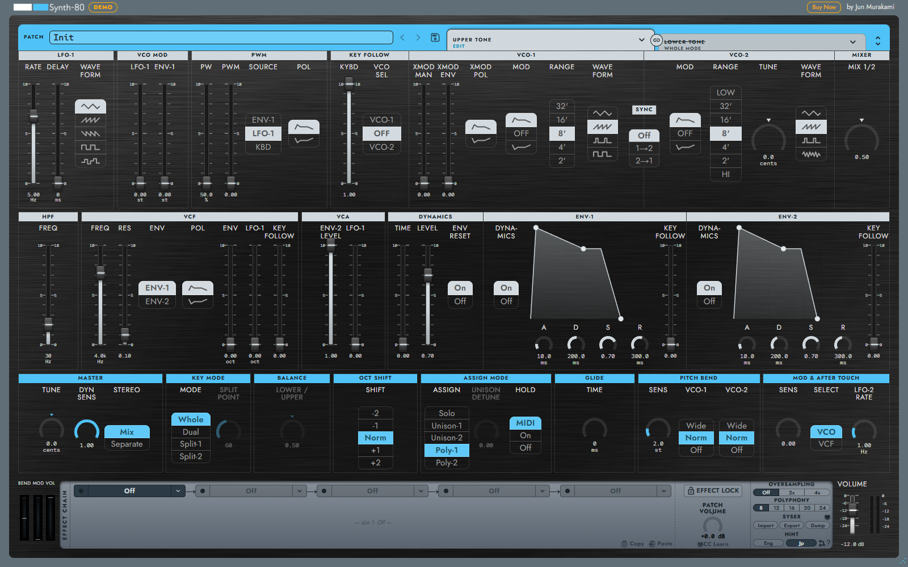Set PWM polarity to positive envelope shape
The height and width of the screenshot is (567, 908).
coord(304,127)
